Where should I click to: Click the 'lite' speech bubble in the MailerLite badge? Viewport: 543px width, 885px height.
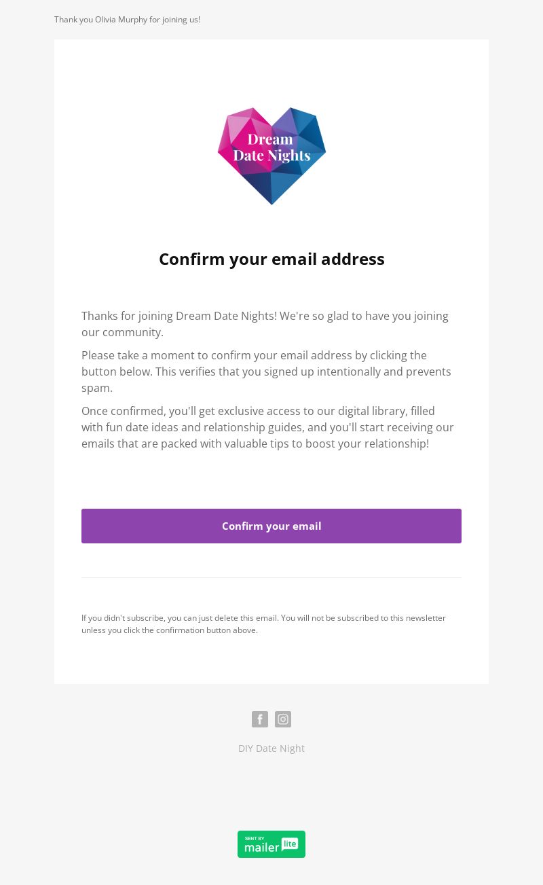coord(290,844)
